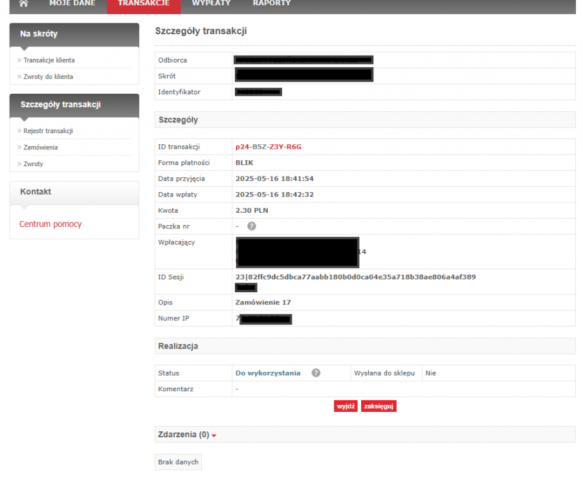Click the Skrót row label
The image size is (583, 485).
click(167, 76)
